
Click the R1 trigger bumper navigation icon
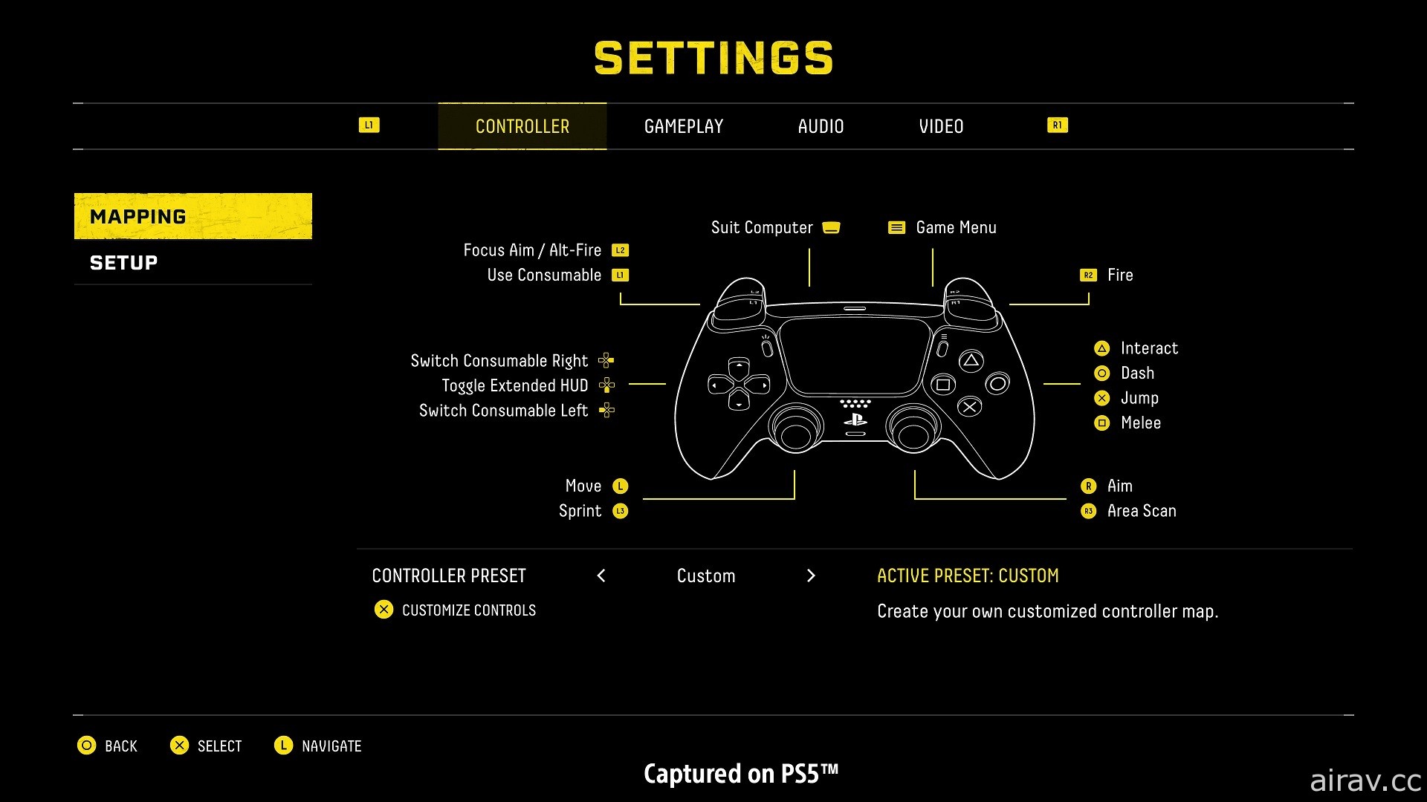1058,125
